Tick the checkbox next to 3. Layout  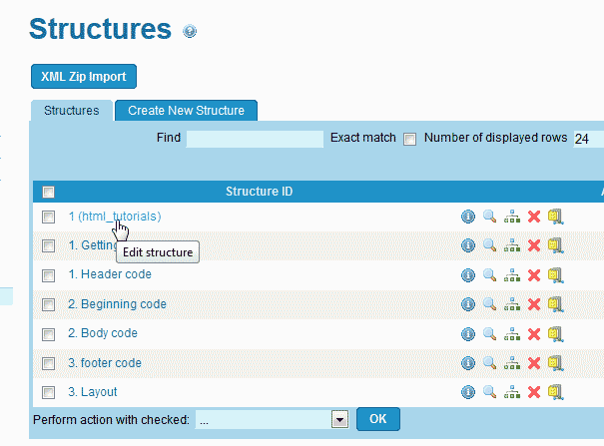pos(48,392)
